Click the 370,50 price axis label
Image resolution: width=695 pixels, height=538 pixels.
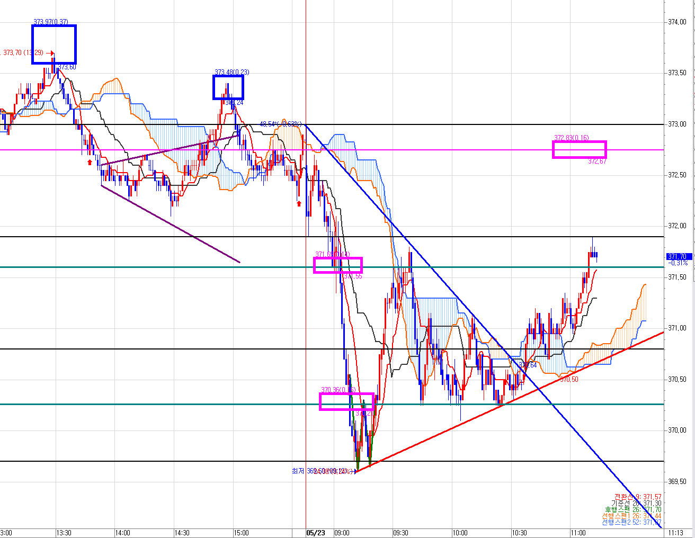(678, 379)
